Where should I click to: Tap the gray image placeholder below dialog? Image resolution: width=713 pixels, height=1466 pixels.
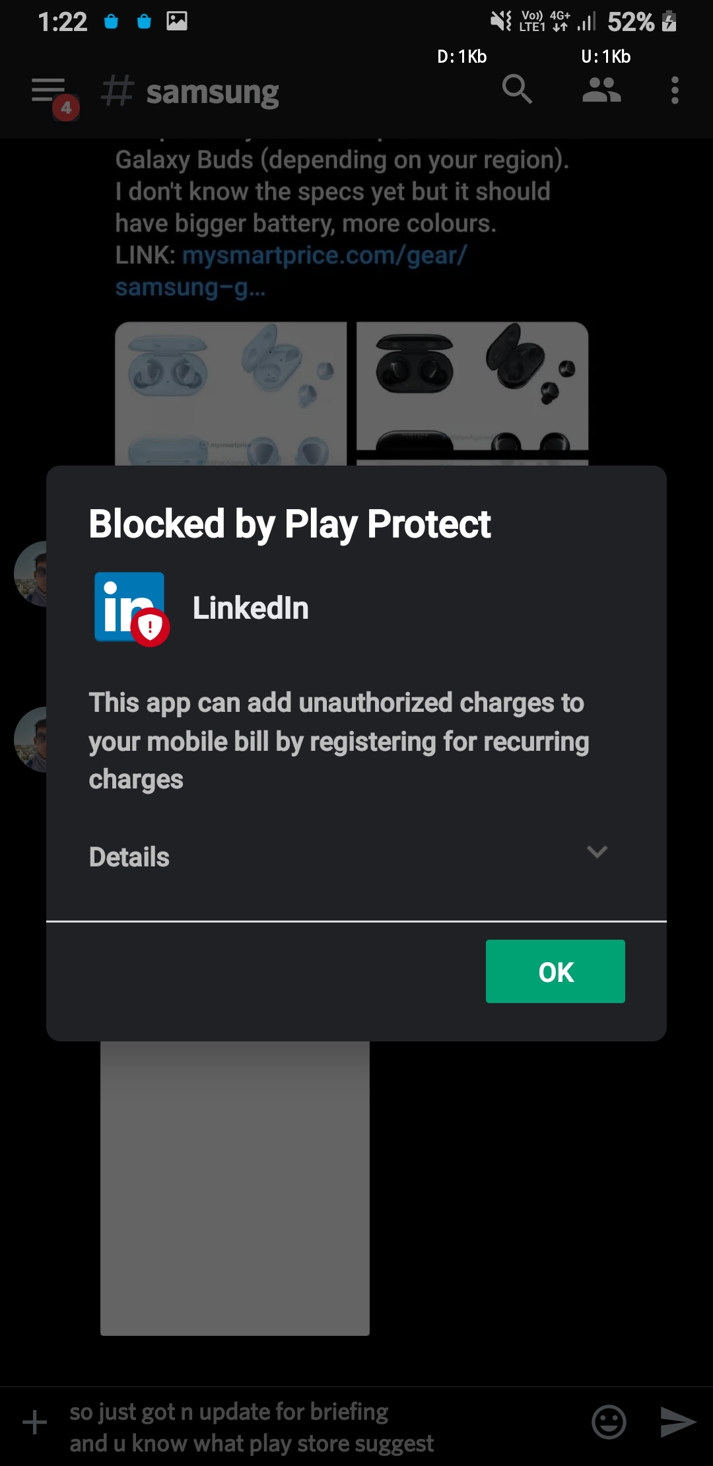tap(234, 1189)
